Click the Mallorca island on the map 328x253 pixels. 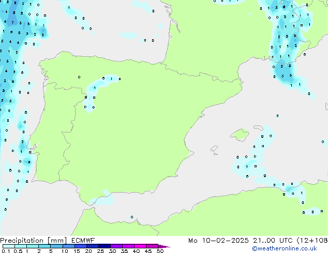tap(240, 135)
